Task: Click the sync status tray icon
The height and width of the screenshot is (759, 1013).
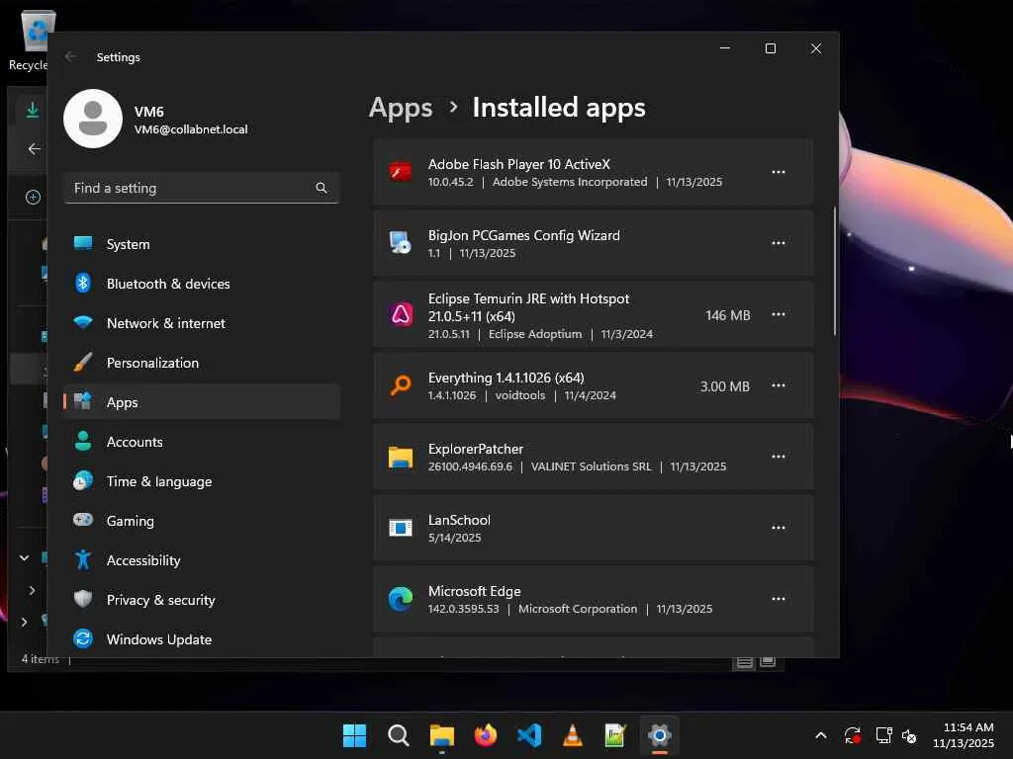Action: tap(852, 735)
